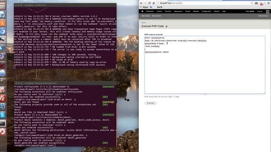Open the Files manager icon at dock top
Image resolution: width=271 pixels, height=152 pixels.
(3, 6)
